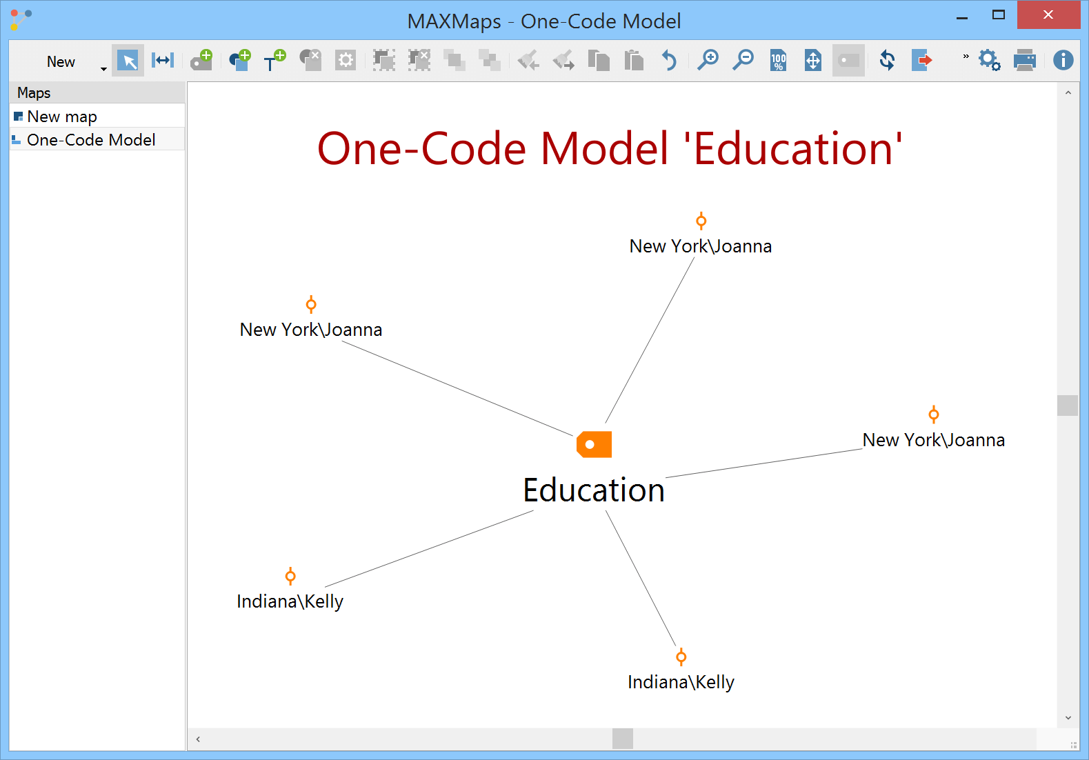Click the group objects icon
1089x760 pixels.
point(384,61)
